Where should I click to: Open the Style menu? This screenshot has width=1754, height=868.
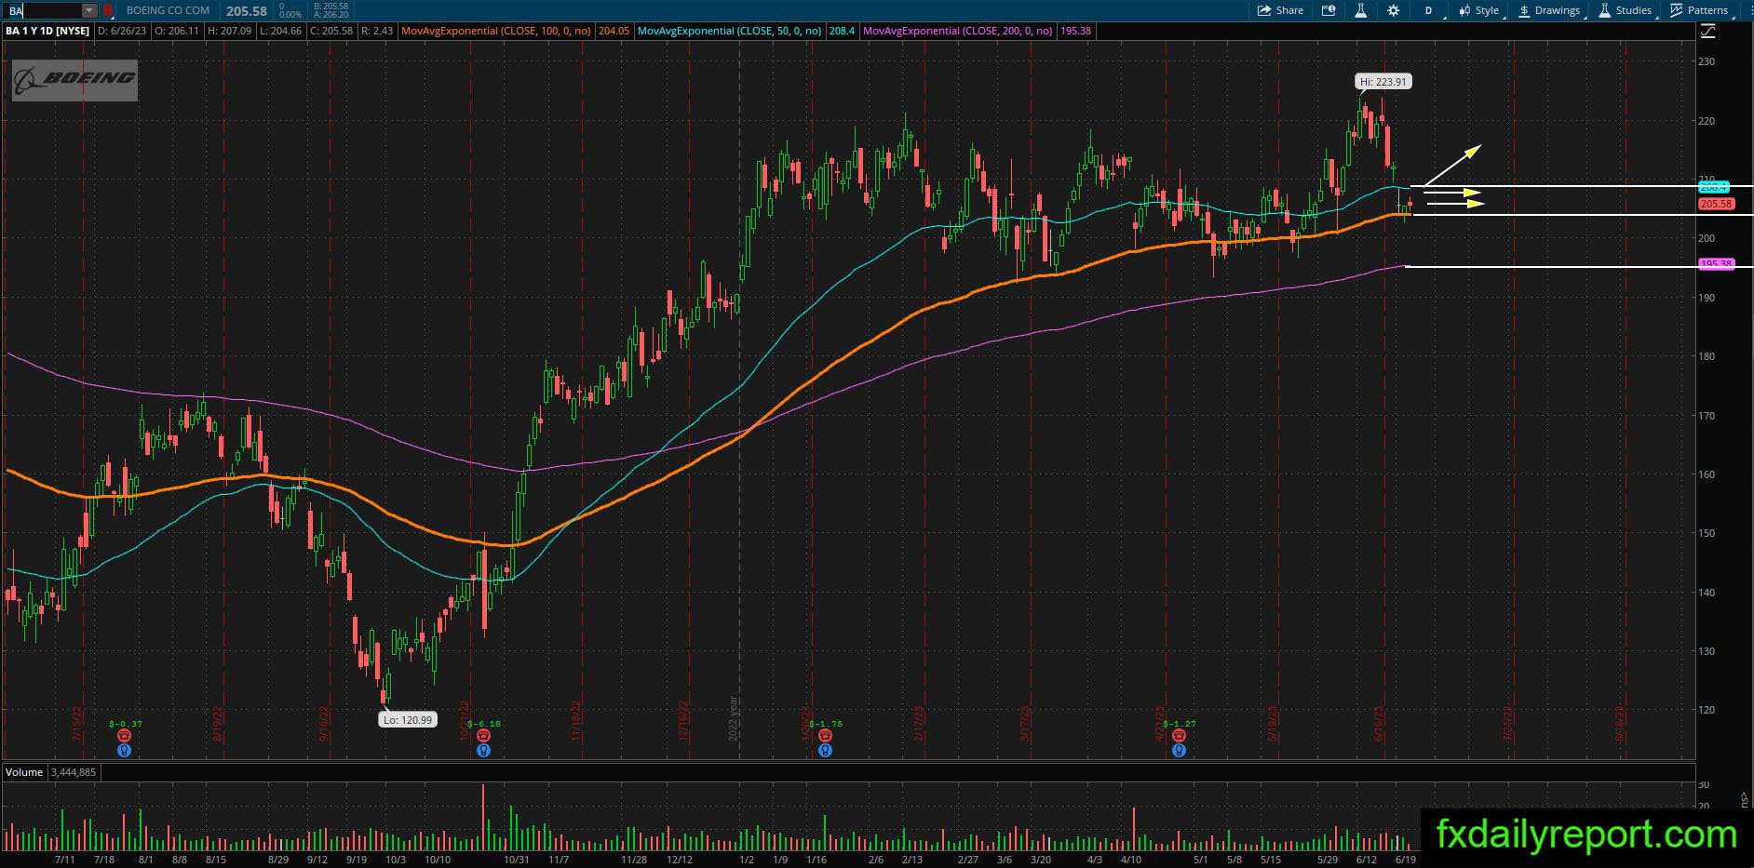pos(1479,10)
